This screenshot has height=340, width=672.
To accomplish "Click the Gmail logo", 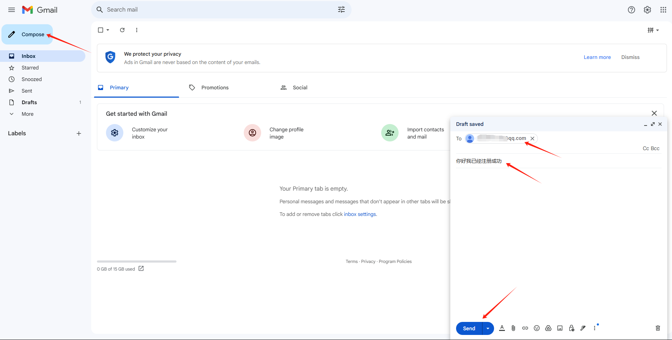I will coord(40,10).
